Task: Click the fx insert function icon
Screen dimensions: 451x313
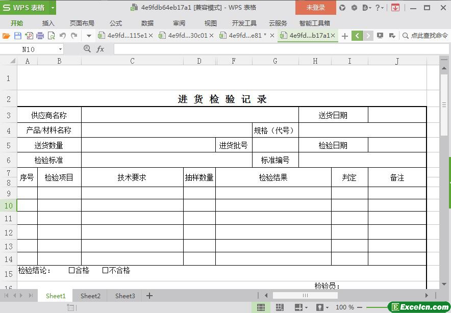Action: 101,49
